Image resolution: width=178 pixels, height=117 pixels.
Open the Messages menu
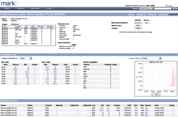tap(35, 8)
